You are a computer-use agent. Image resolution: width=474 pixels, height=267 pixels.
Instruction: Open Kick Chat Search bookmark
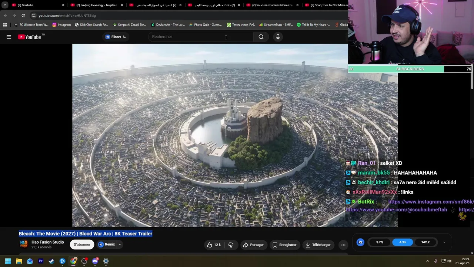91,25
